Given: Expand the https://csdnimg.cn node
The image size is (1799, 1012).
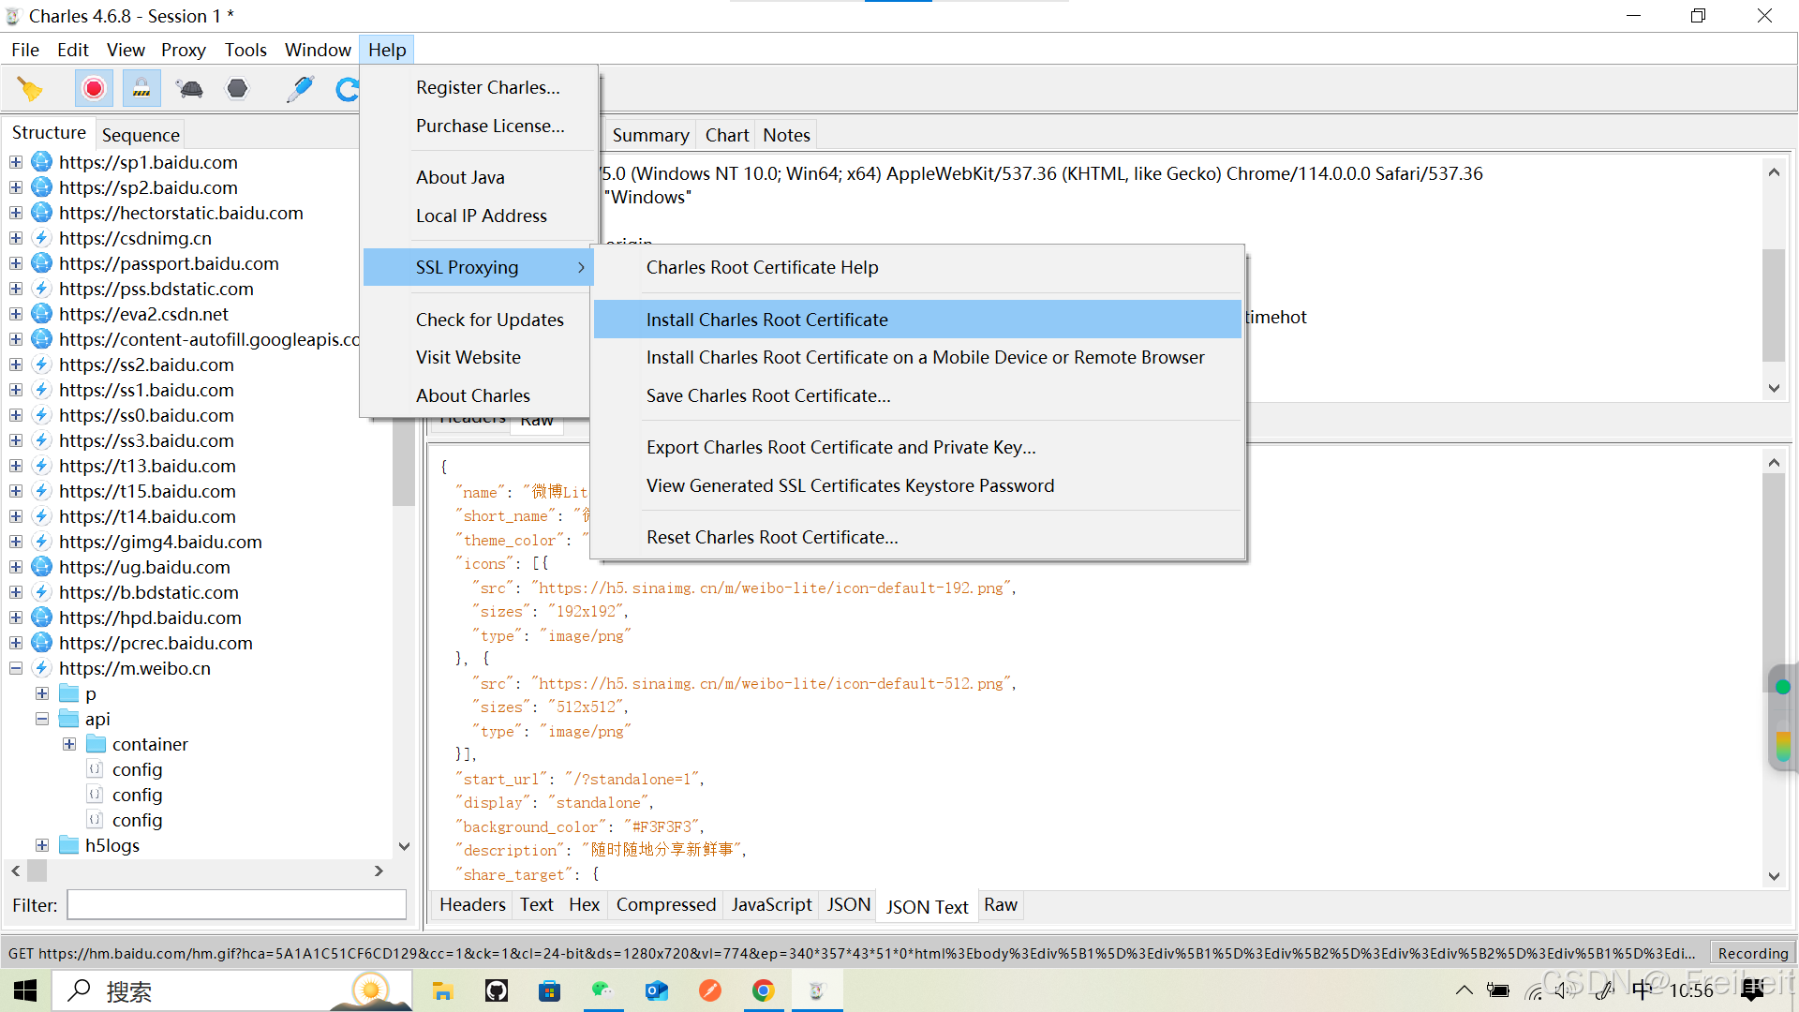Looking at the screenshot, I should [16, 238].
